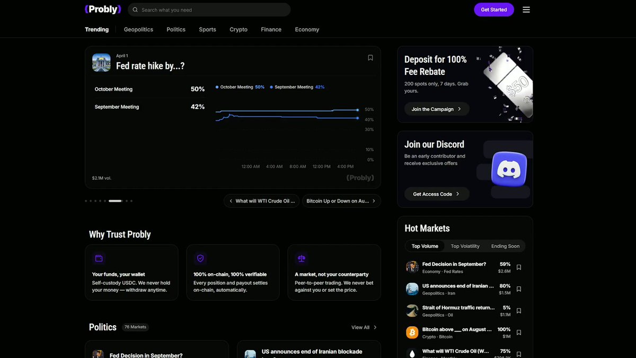Click the chevron on Join the Campaign
The image size is (636, 358).
[x=460, y=109]
